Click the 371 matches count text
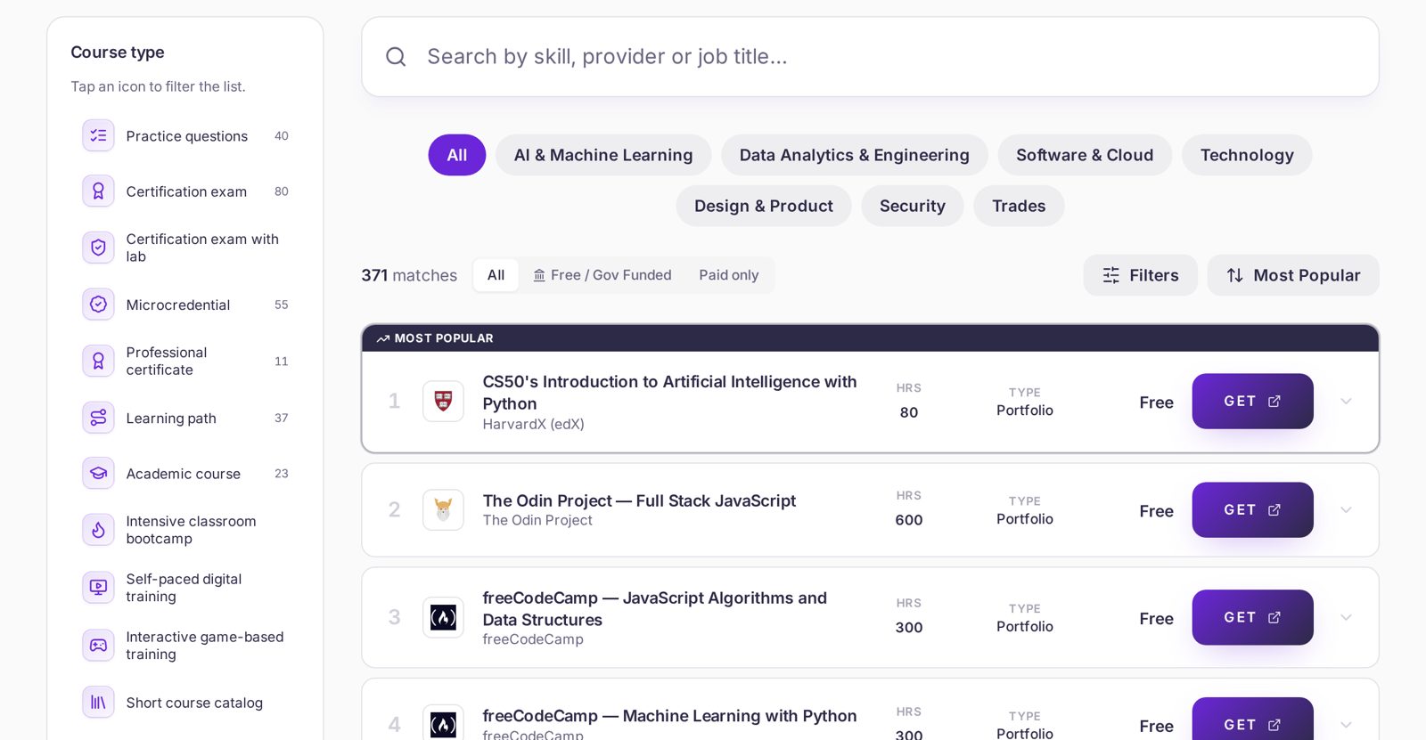This screenshot has height=740, width=1426. [x=409, y=275]
